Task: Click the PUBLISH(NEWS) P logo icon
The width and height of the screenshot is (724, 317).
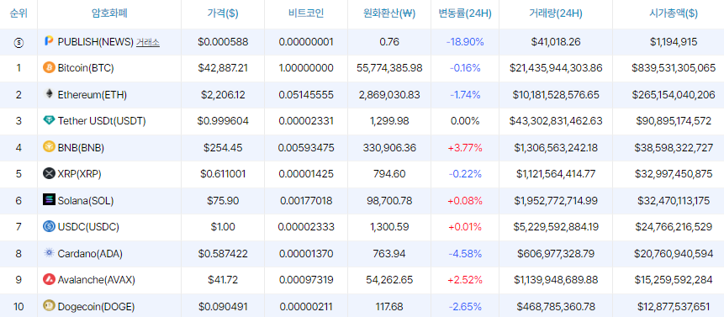Action: pyautogui.click(x=49, y=41)
